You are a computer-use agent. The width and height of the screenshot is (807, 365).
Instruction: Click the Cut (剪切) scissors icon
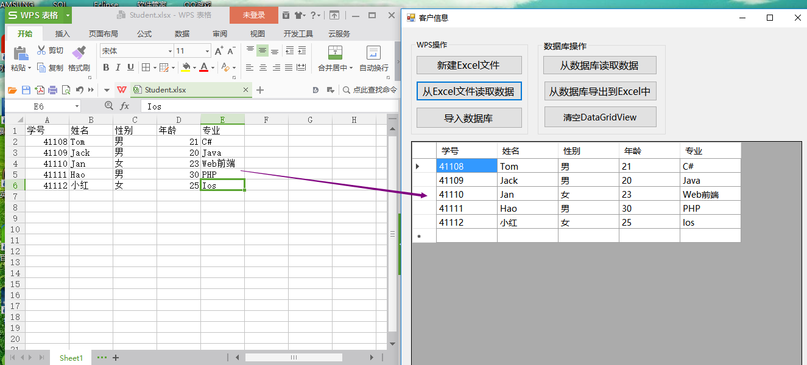[x=41, y=50]
